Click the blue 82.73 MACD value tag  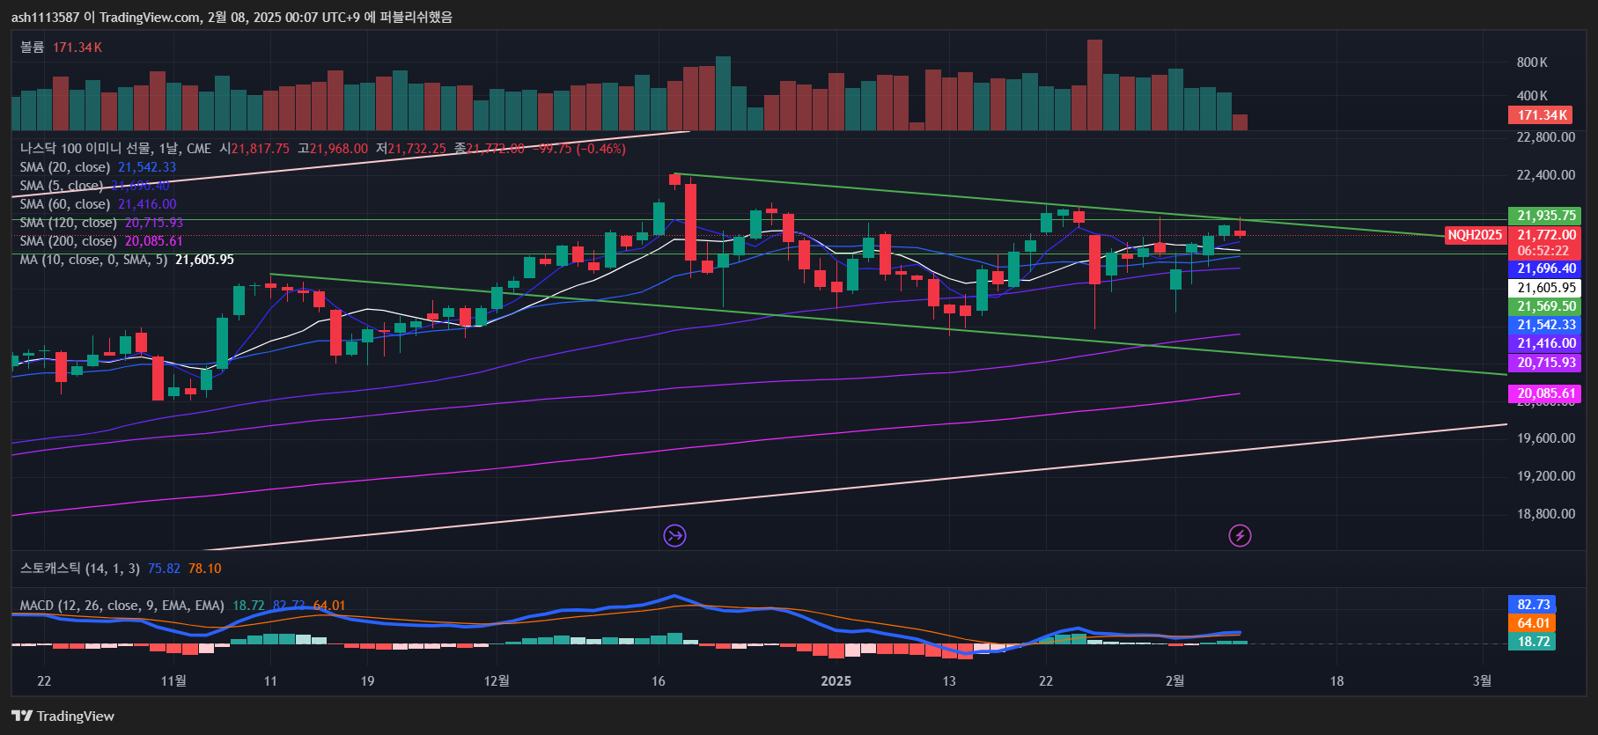[1533, 605]
